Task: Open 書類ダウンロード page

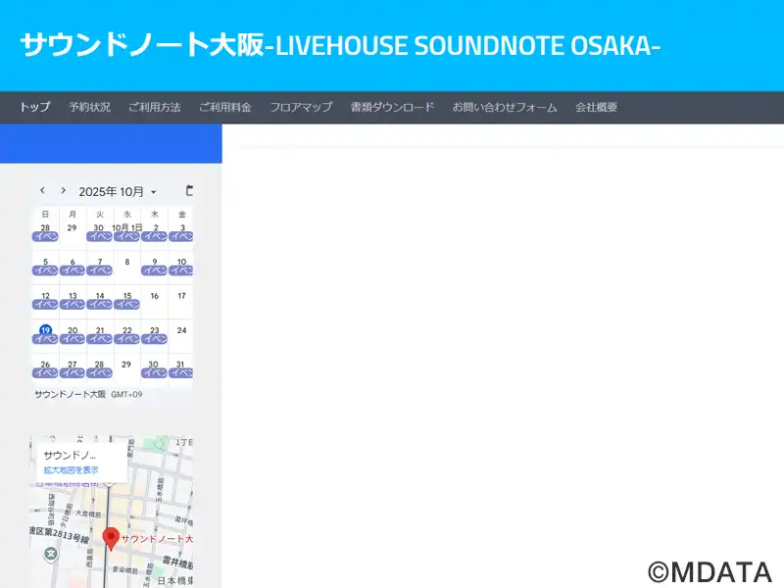Action: click(392, 108)
